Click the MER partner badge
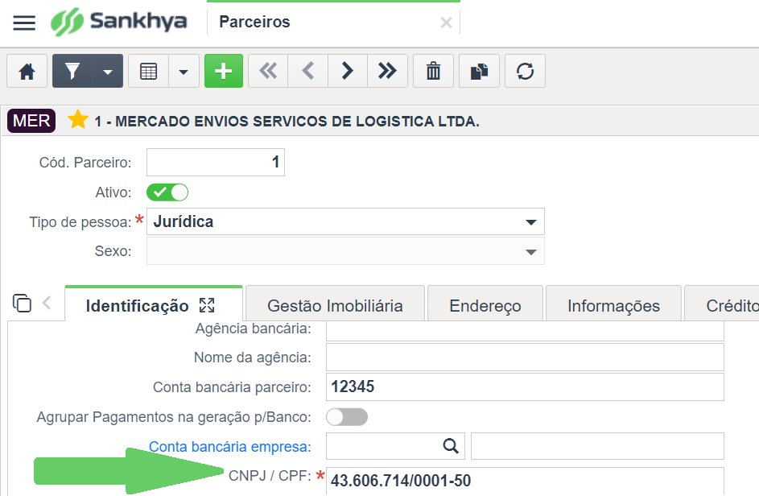 [x=31, y=121]
